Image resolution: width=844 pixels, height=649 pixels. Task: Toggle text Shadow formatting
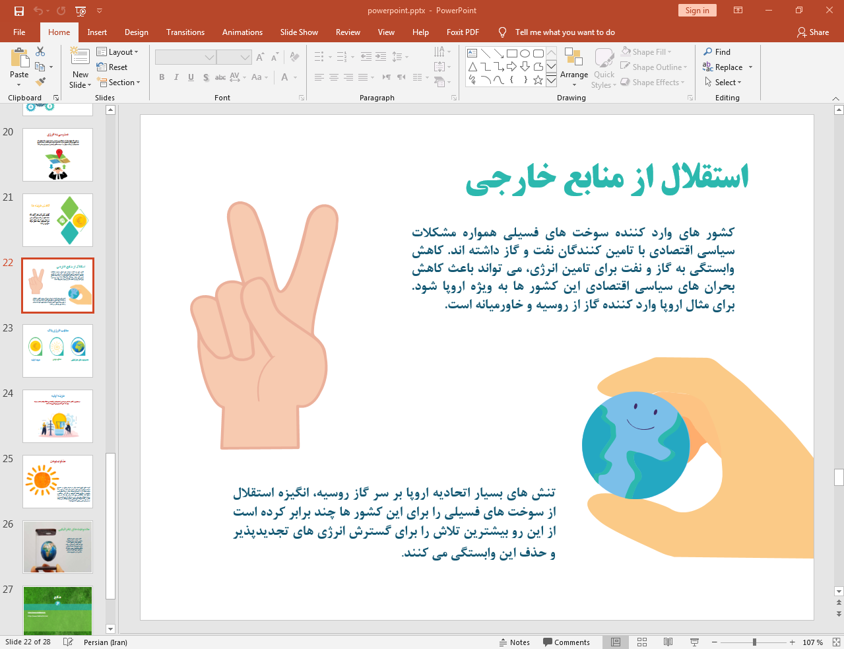click(206, 77)
